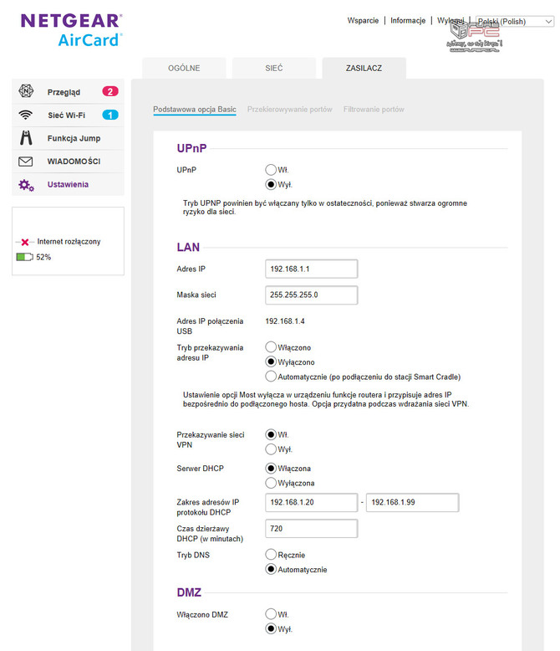The height and width of the screenshot is (651, 560).
Task: Click the Informacje link in header
Action: click(x=408, y=21)
